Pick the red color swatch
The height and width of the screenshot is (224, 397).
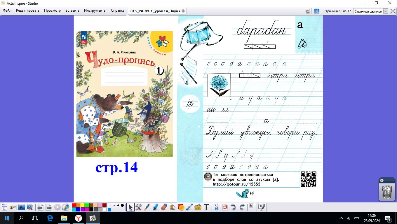click(x=74, y=205)
